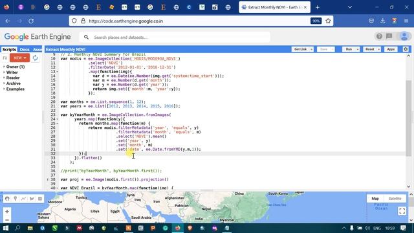Expand the Owner (1) folder
The height and width of the screenshot is (233, 414).
point(4,67)
